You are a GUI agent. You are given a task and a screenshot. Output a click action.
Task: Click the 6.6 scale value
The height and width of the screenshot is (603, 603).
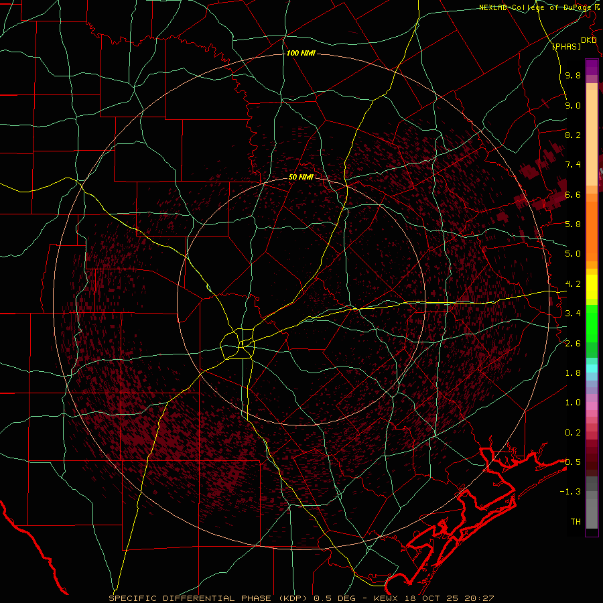(573, 194)
